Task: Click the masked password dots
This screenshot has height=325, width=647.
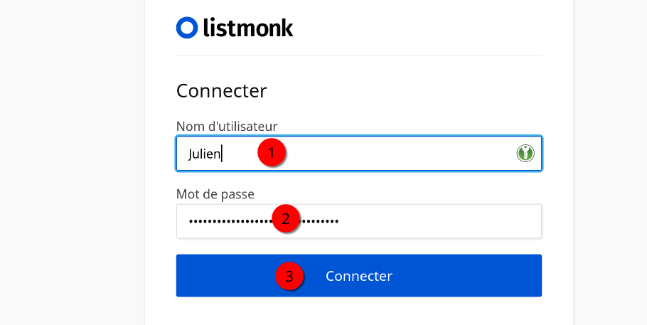Action: coord(228,221)
